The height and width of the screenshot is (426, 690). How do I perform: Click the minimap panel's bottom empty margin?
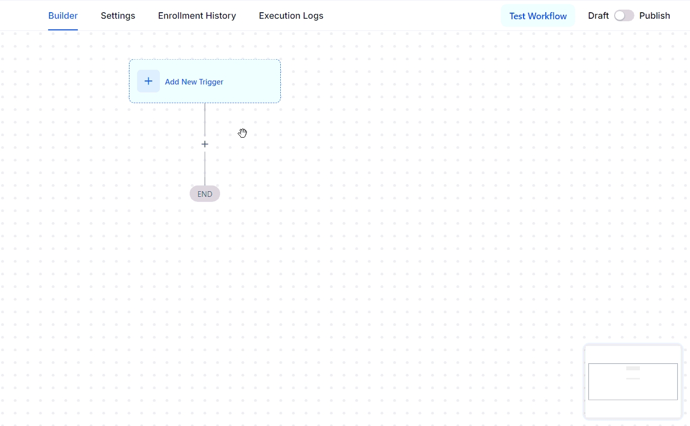click(633, 409)
